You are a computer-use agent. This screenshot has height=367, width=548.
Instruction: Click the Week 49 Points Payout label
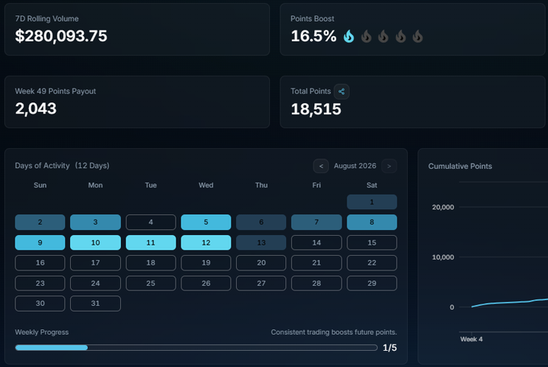point(56,91)
